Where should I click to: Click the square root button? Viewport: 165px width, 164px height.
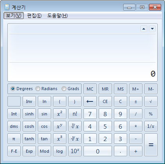(x=151, y=101)
